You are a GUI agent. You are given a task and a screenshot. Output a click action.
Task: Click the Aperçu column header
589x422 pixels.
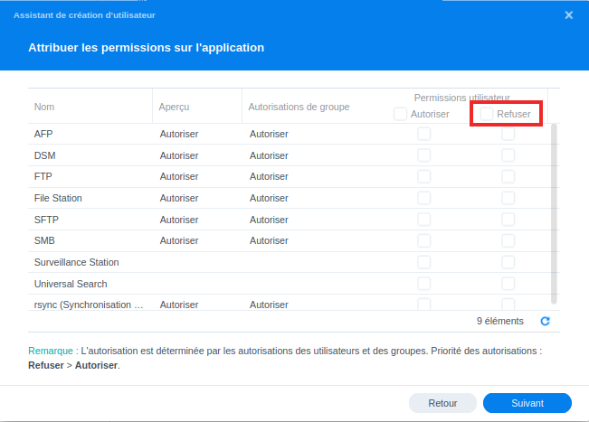[x=174, y=107]
